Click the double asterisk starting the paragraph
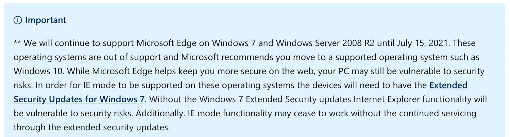The height and width of the screenshot is (137, 510). (17, 44)
